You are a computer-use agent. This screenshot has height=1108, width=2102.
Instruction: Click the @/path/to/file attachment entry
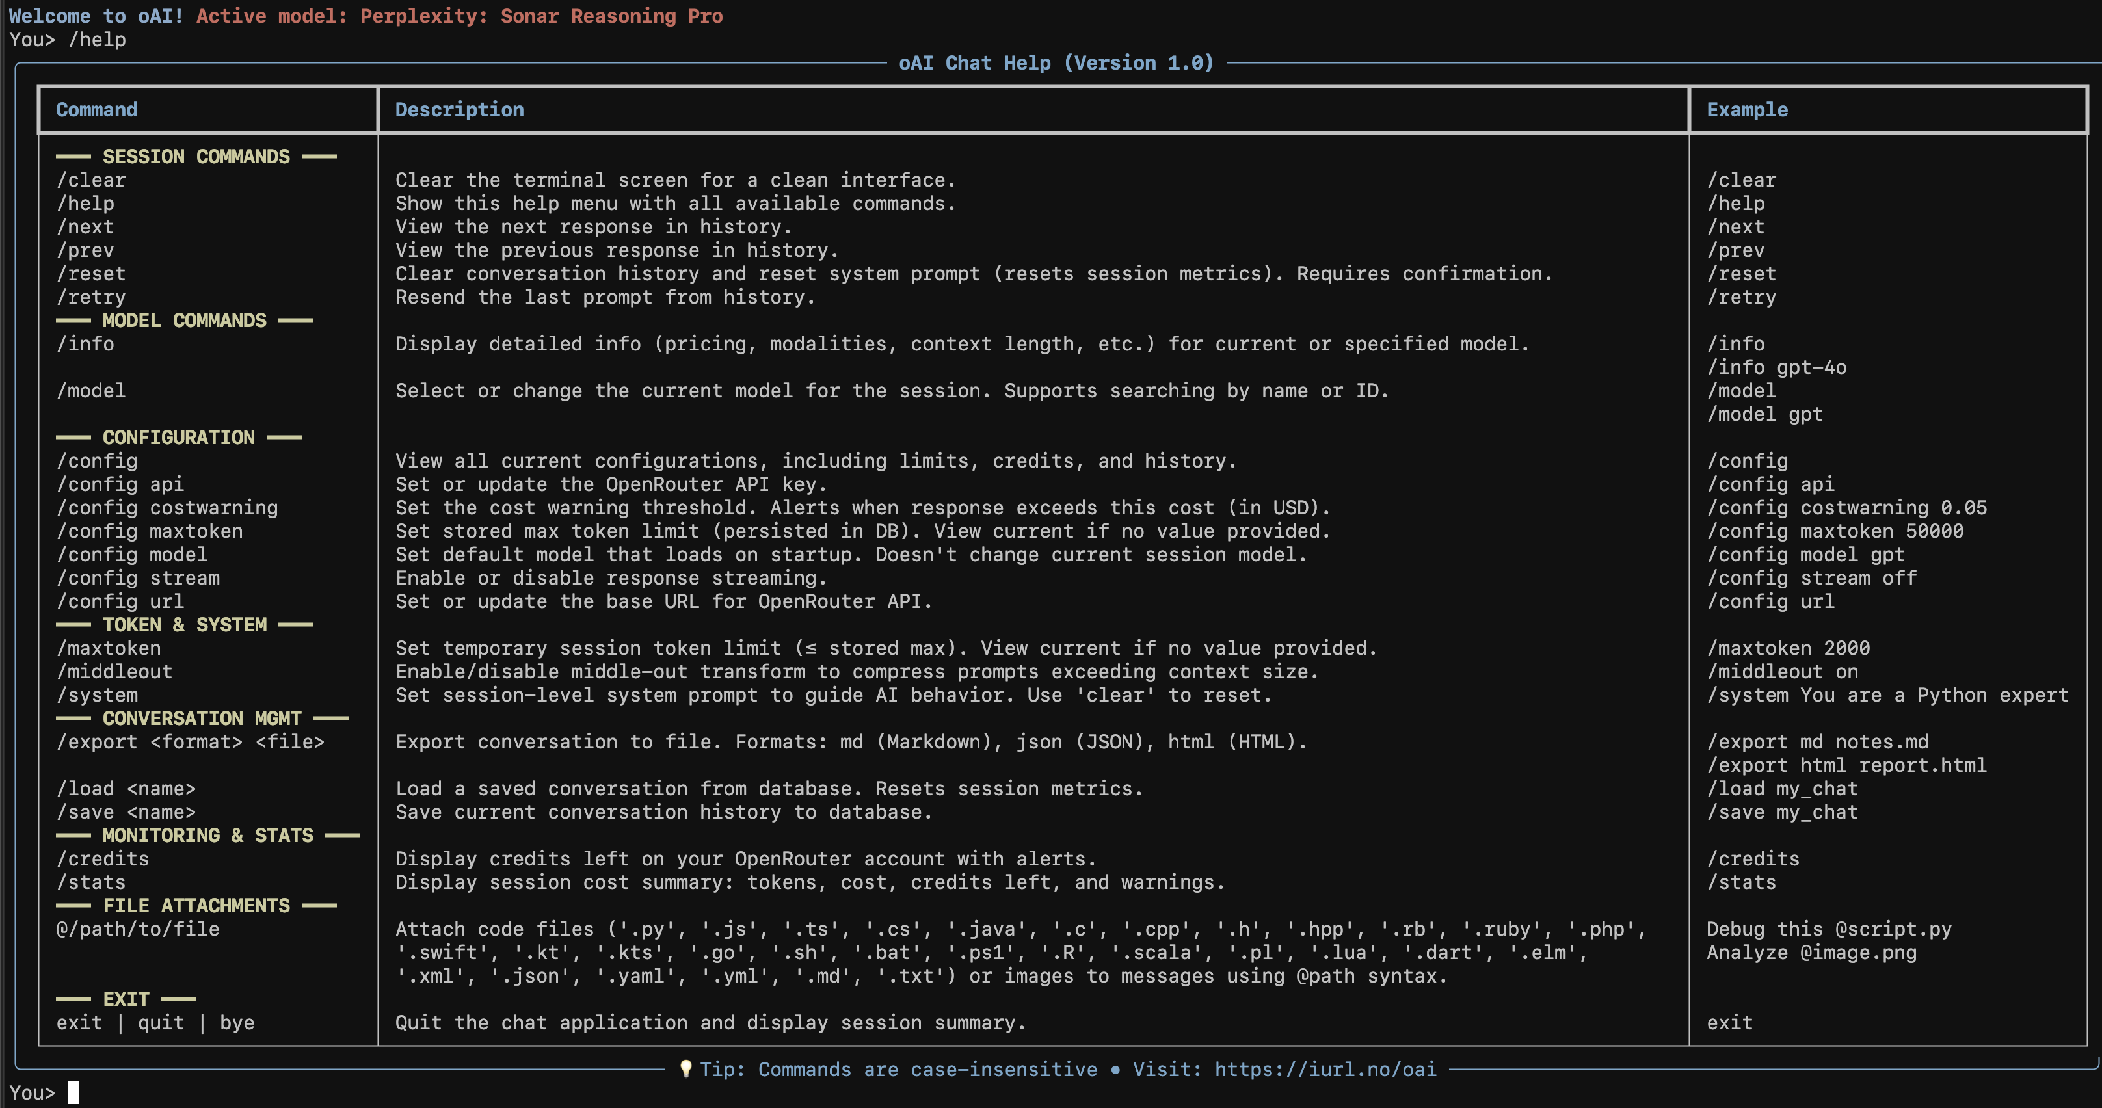pyautogui.click(x=138, y=929)
